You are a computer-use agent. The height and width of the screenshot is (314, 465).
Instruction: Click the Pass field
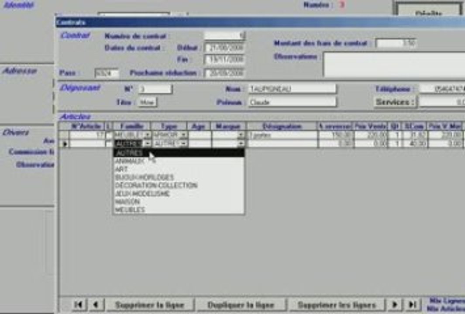point(107,73)
